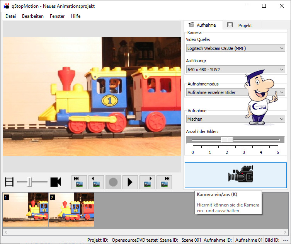Open the Hilfe menu

pos(76,16)
